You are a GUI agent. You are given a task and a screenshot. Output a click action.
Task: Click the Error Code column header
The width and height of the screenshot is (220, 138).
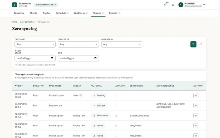[136, 86]
